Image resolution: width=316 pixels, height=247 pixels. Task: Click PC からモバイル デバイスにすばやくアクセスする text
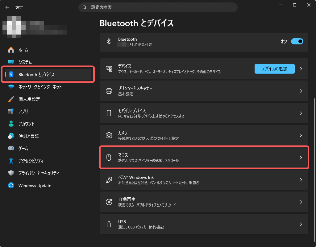[151, 116]
